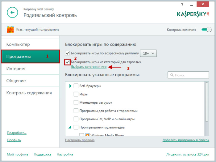Open help via the question mark icon

(x=182, y=5)
